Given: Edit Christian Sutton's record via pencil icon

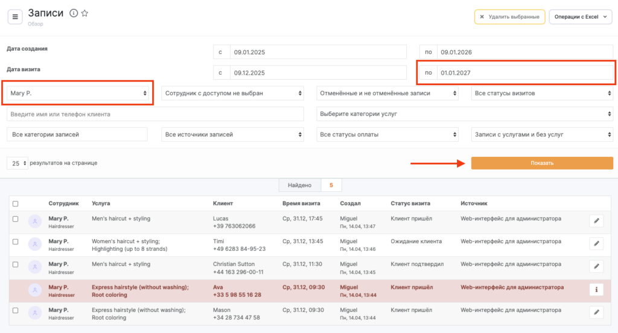Looking at the screenshot, I should pos(596,266).
